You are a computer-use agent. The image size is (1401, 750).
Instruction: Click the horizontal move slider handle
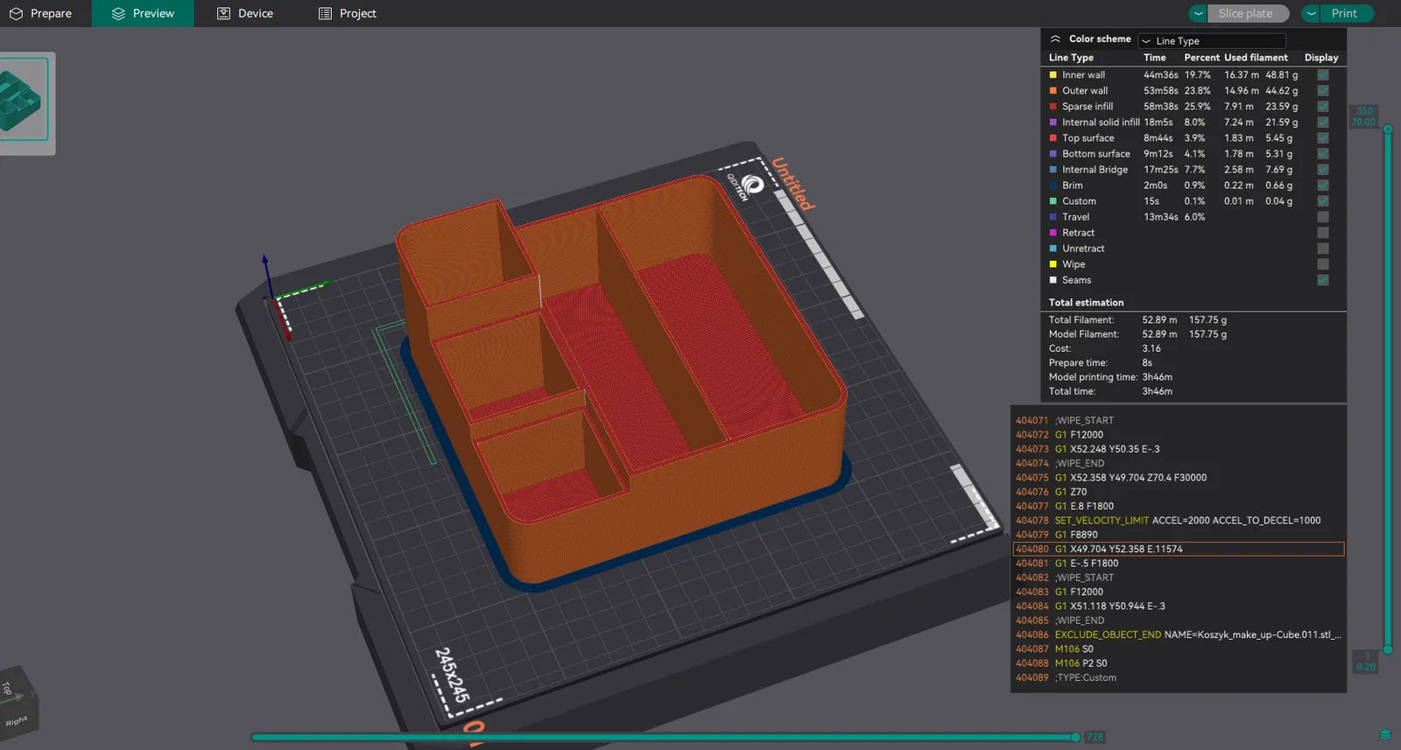click(1076, 737)
